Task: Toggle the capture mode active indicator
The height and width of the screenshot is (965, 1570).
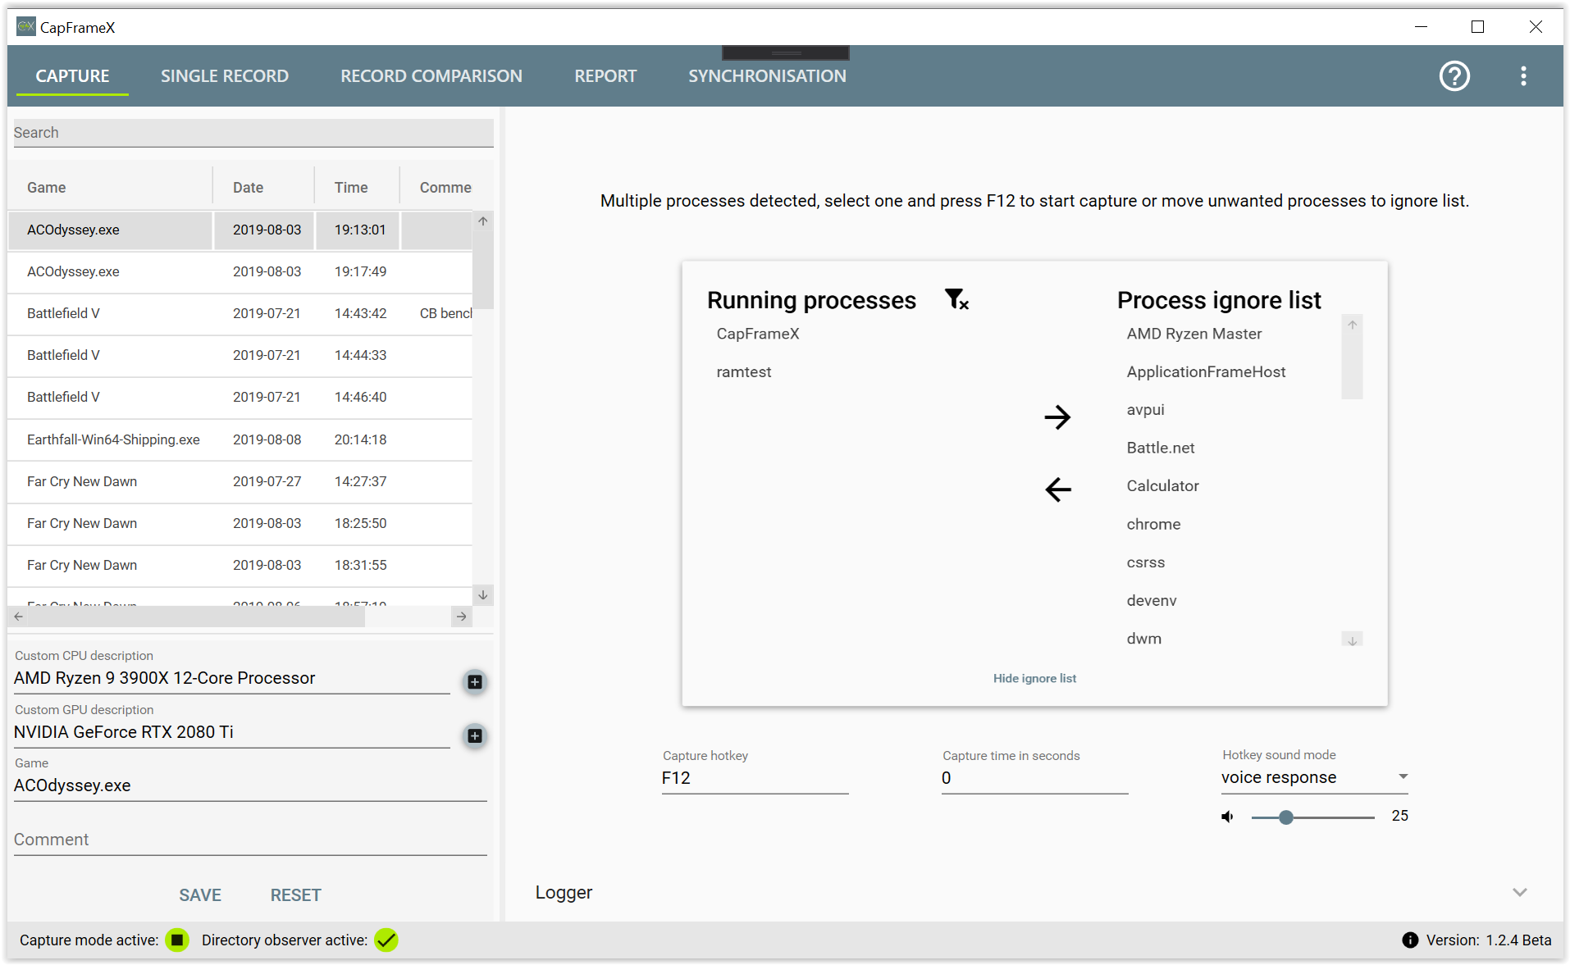Action: (x=177, y=940)
